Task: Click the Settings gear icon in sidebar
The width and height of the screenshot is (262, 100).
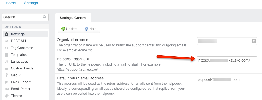Action: pyautogui.click(x=7, y=34)
